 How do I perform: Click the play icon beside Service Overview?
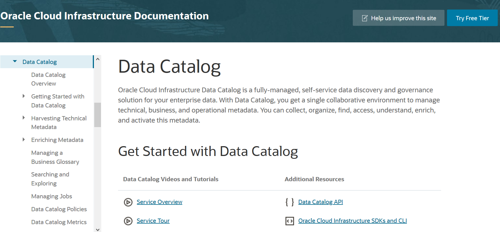click(x=128, y=202)
